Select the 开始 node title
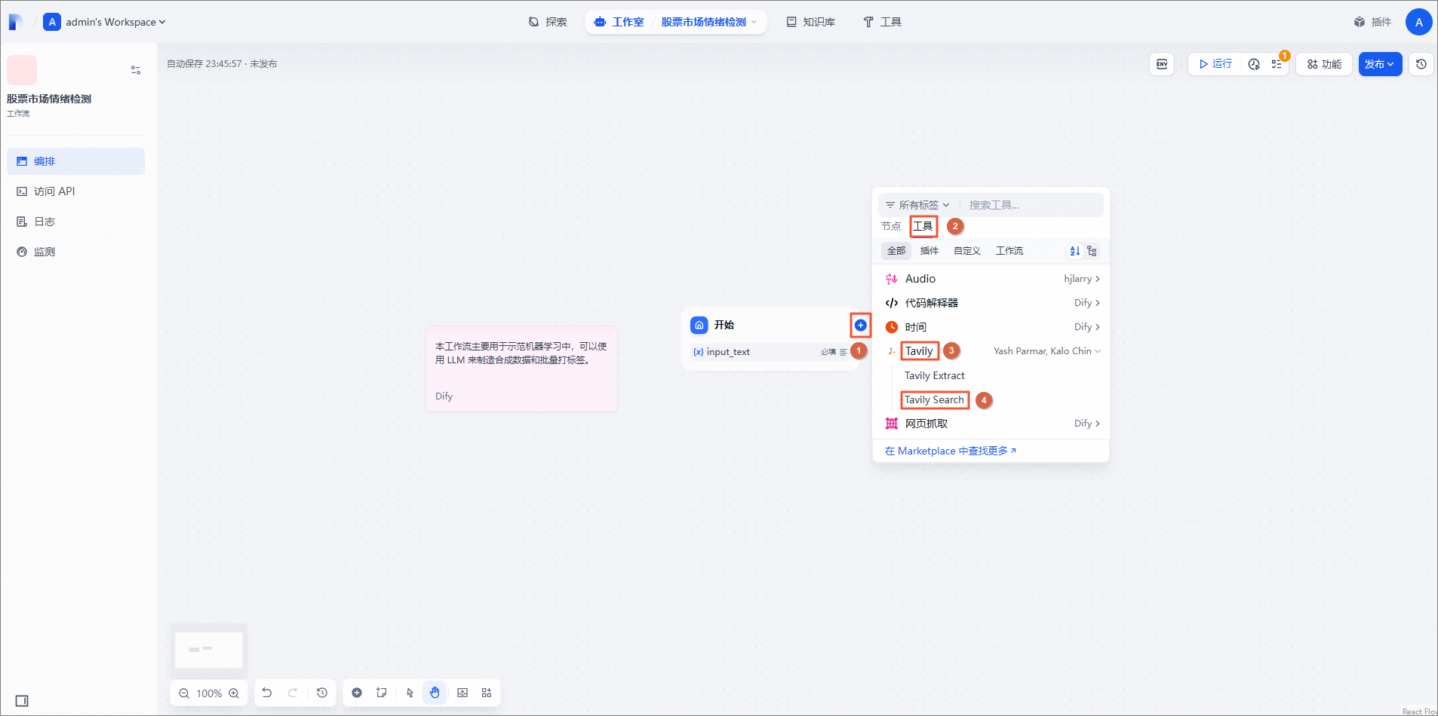Viewport: 1438px width, 716px height. [x=724, y=325]
